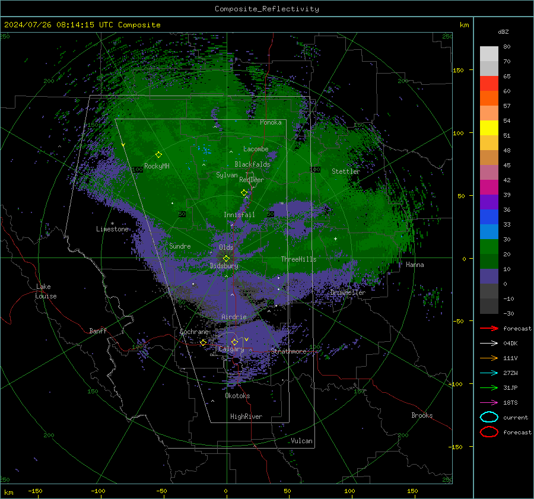Click the Banff label
Viewport: 534px width, 499px height.
click(x=98, y=330)
